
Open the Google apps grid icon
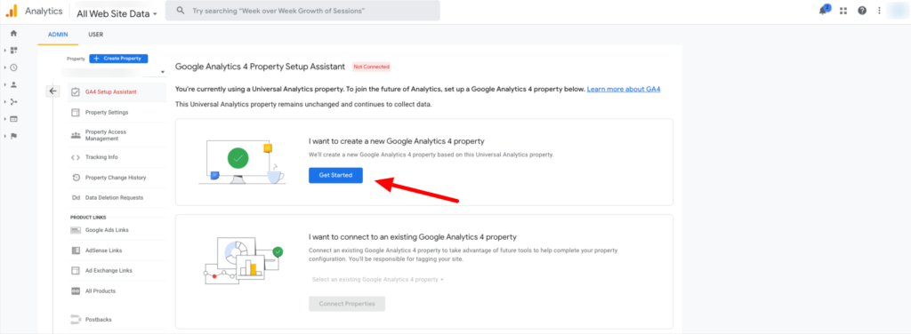click(x=843, y=11)
